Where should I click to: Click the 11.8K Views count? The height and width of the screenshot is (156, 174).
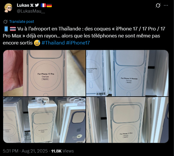(62, 151)
